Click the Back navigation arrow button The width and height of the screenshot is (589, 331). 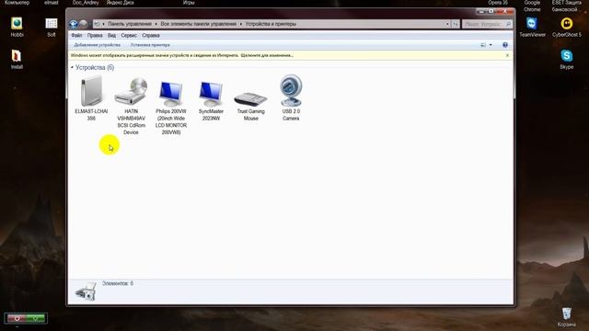tap(74, 24)
